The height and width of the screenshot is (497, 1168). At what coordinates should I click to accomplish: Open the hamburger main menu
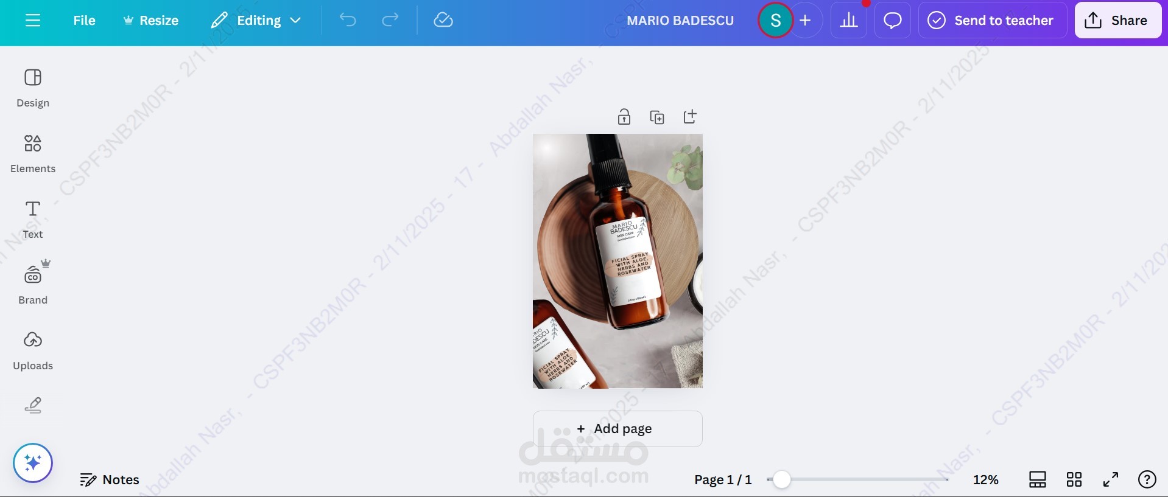tap(33, 21)
